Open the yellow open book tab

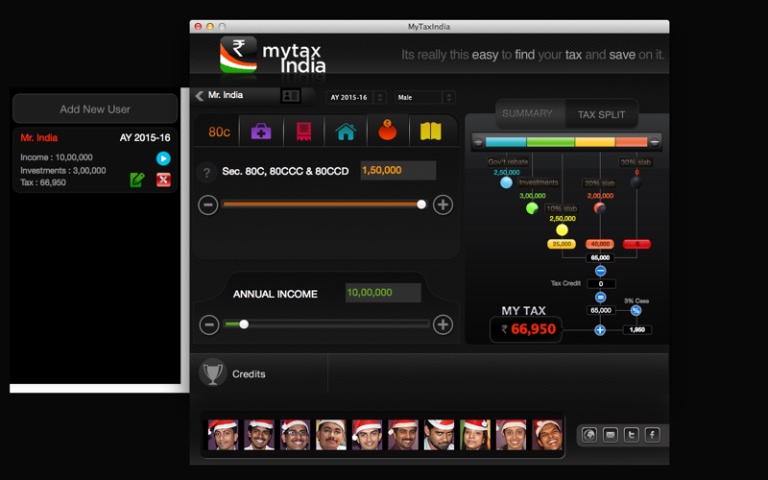point(430,132)
